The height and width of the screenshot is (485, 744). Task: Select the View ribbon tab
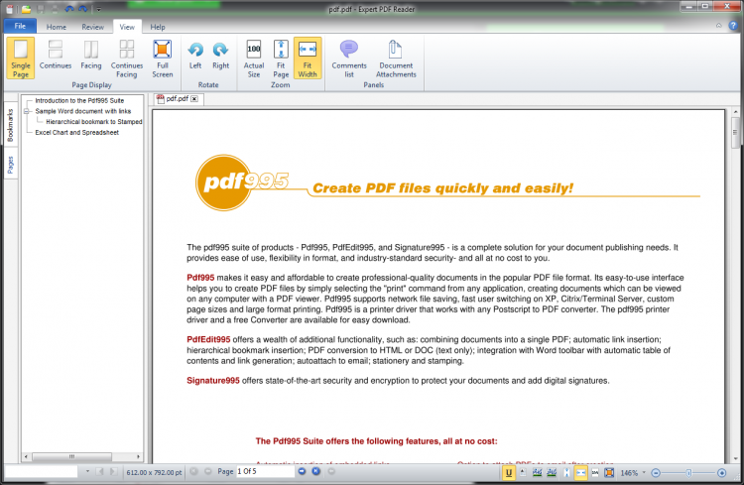point(127,27)
